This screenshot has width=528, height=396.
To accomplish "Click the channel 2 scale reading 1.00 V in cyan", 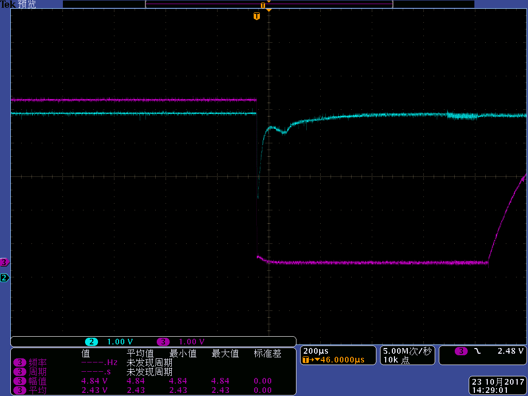I will [x=120, y=342].
